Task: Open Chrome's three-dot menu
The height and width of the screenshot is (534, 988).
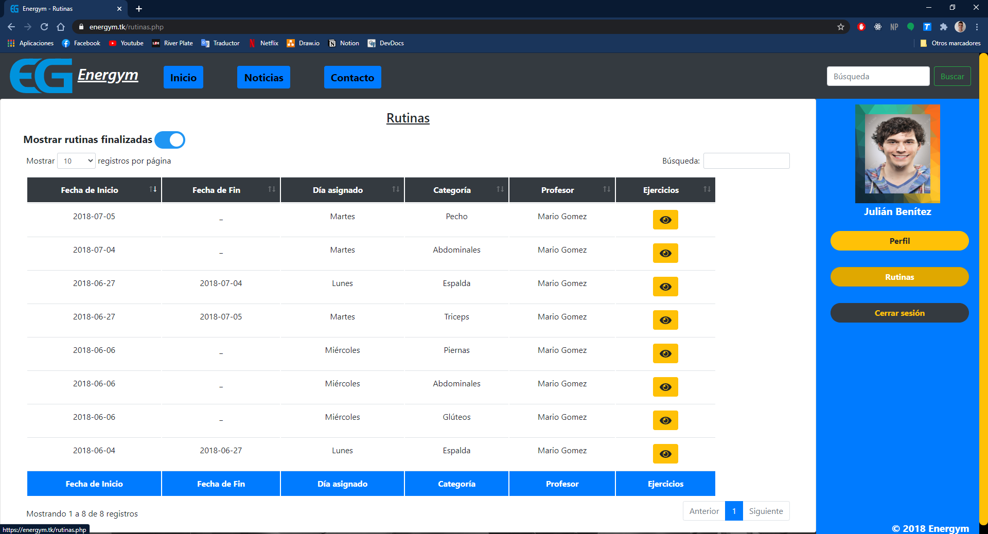Action: point(977,27)
